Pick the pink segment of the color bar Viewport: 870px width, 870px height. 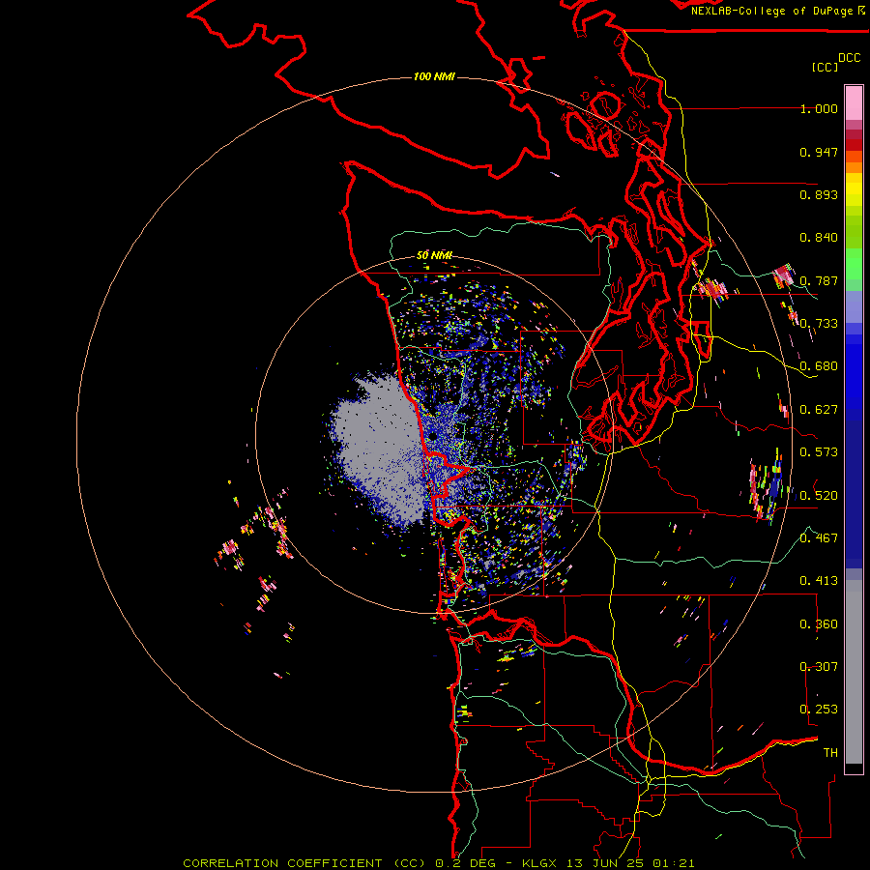[x=854, y=103]
